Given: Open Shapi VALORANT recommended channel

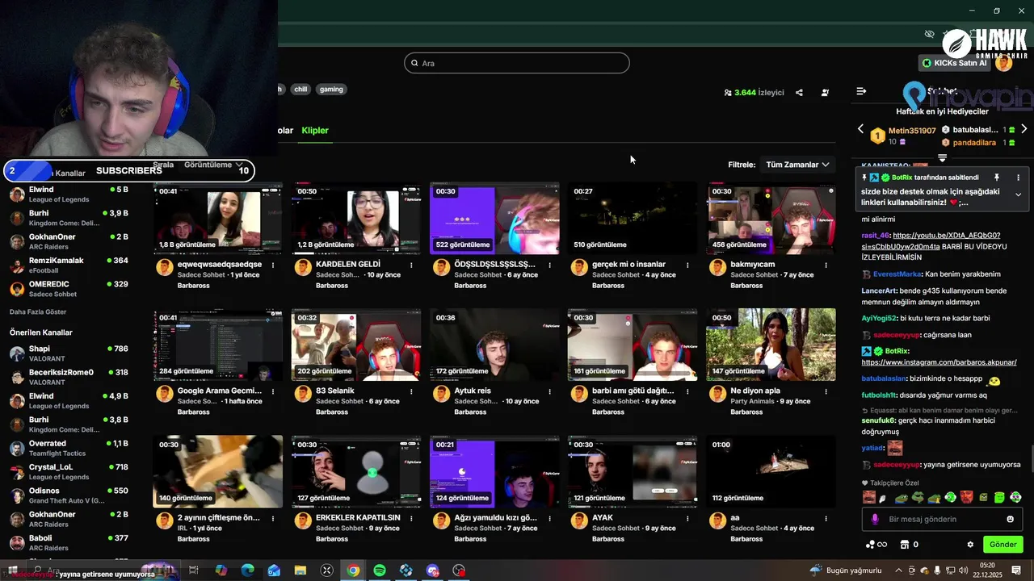Looking at the screenshot, I should click(70, 353).
